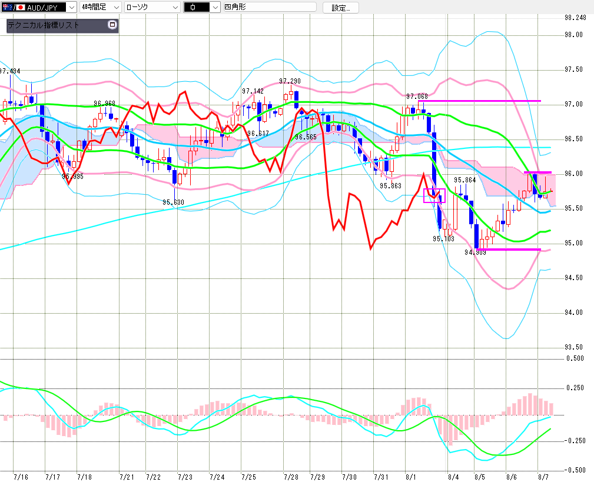Open the AUD/JPY currency pair dropdown
The height and width of the screenshot is (482, 594).
pyautogui.click(x=39, y=7)
